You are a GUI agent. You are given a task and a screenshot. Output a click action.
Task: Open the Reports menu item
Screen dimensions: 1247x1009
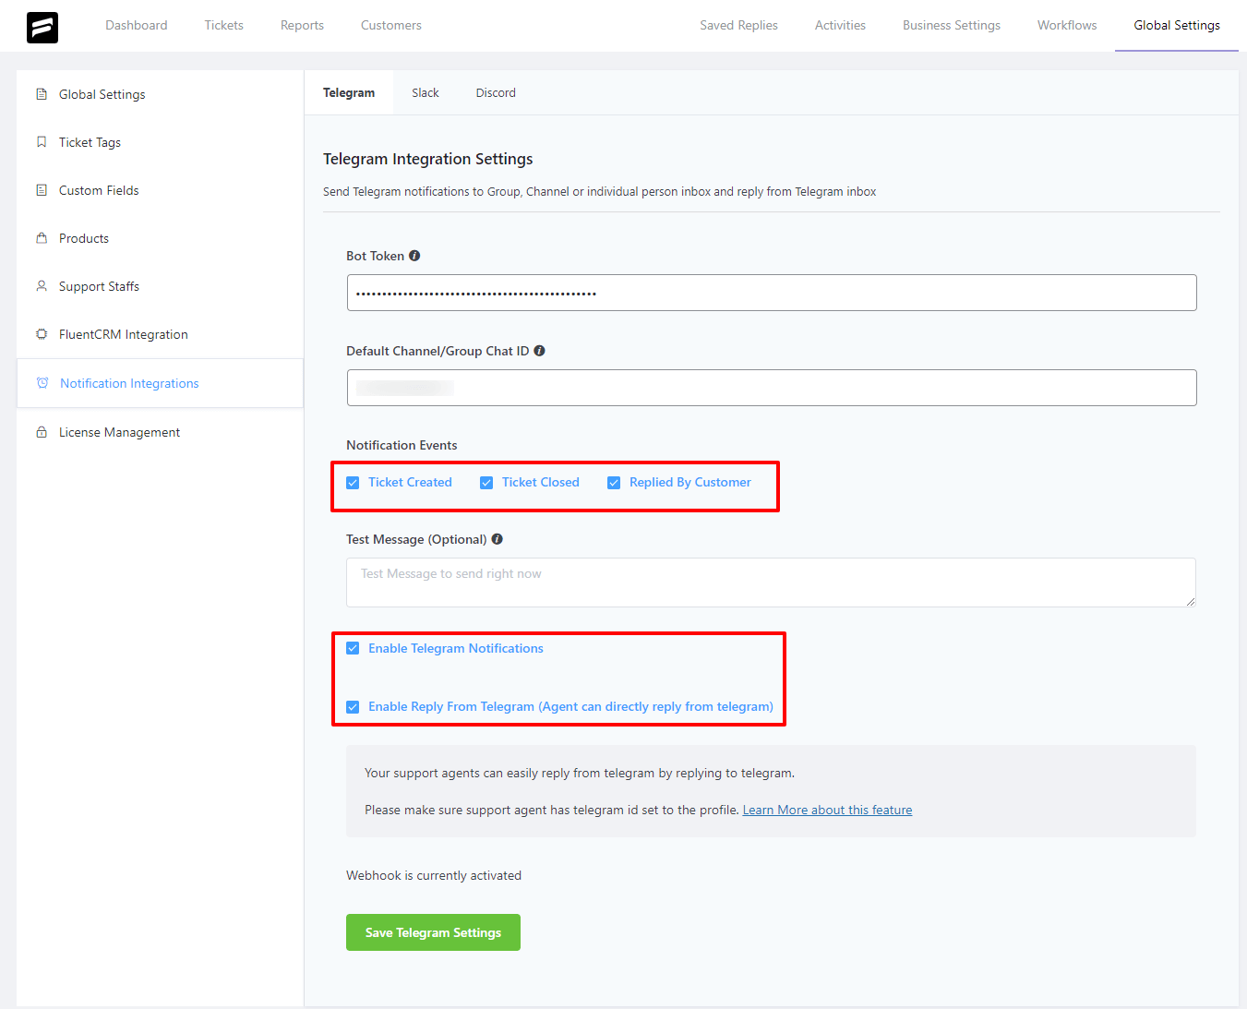[x=302, y=25]
